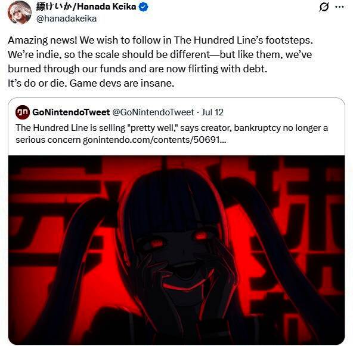Click the GoNintendoTweet round logo avatar

tap(22, 112)
